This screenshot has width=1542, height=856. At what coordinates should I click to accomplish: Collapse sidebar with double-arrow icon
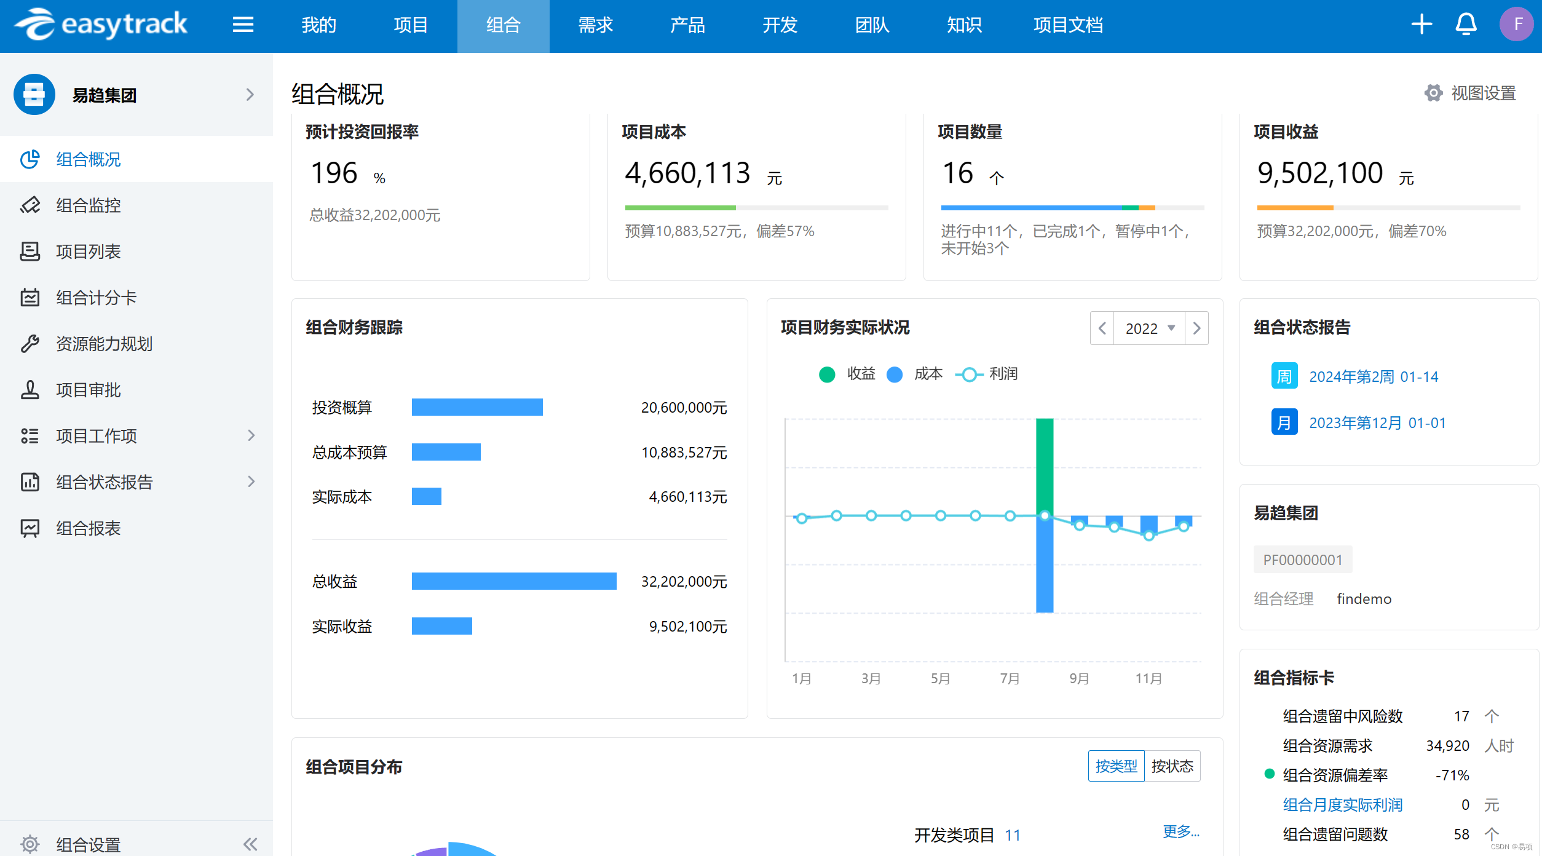tap(250, 844)
